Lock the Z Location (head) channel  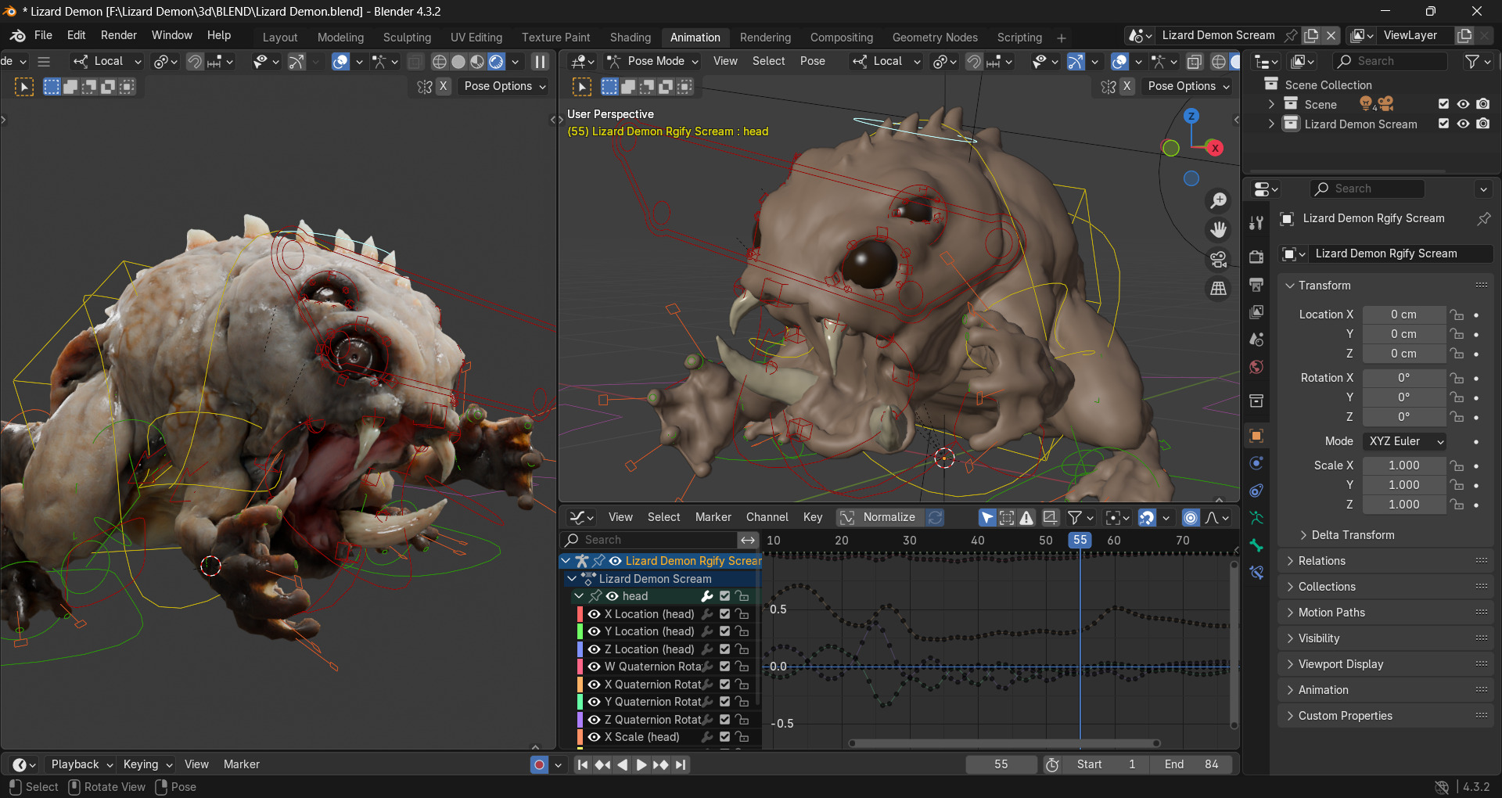[x=742, y=649]
